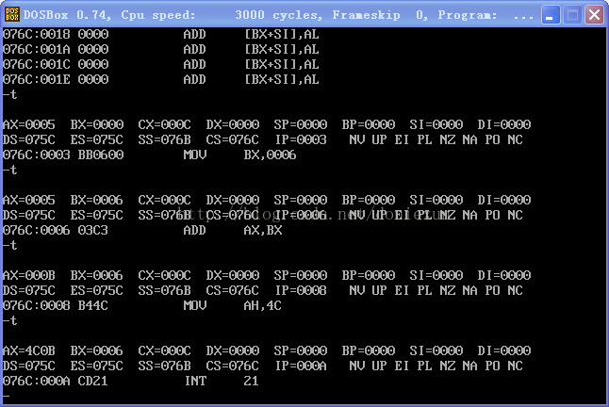Click the address 076C:0018 line
609x407 pixels.
tap(161, 34)
